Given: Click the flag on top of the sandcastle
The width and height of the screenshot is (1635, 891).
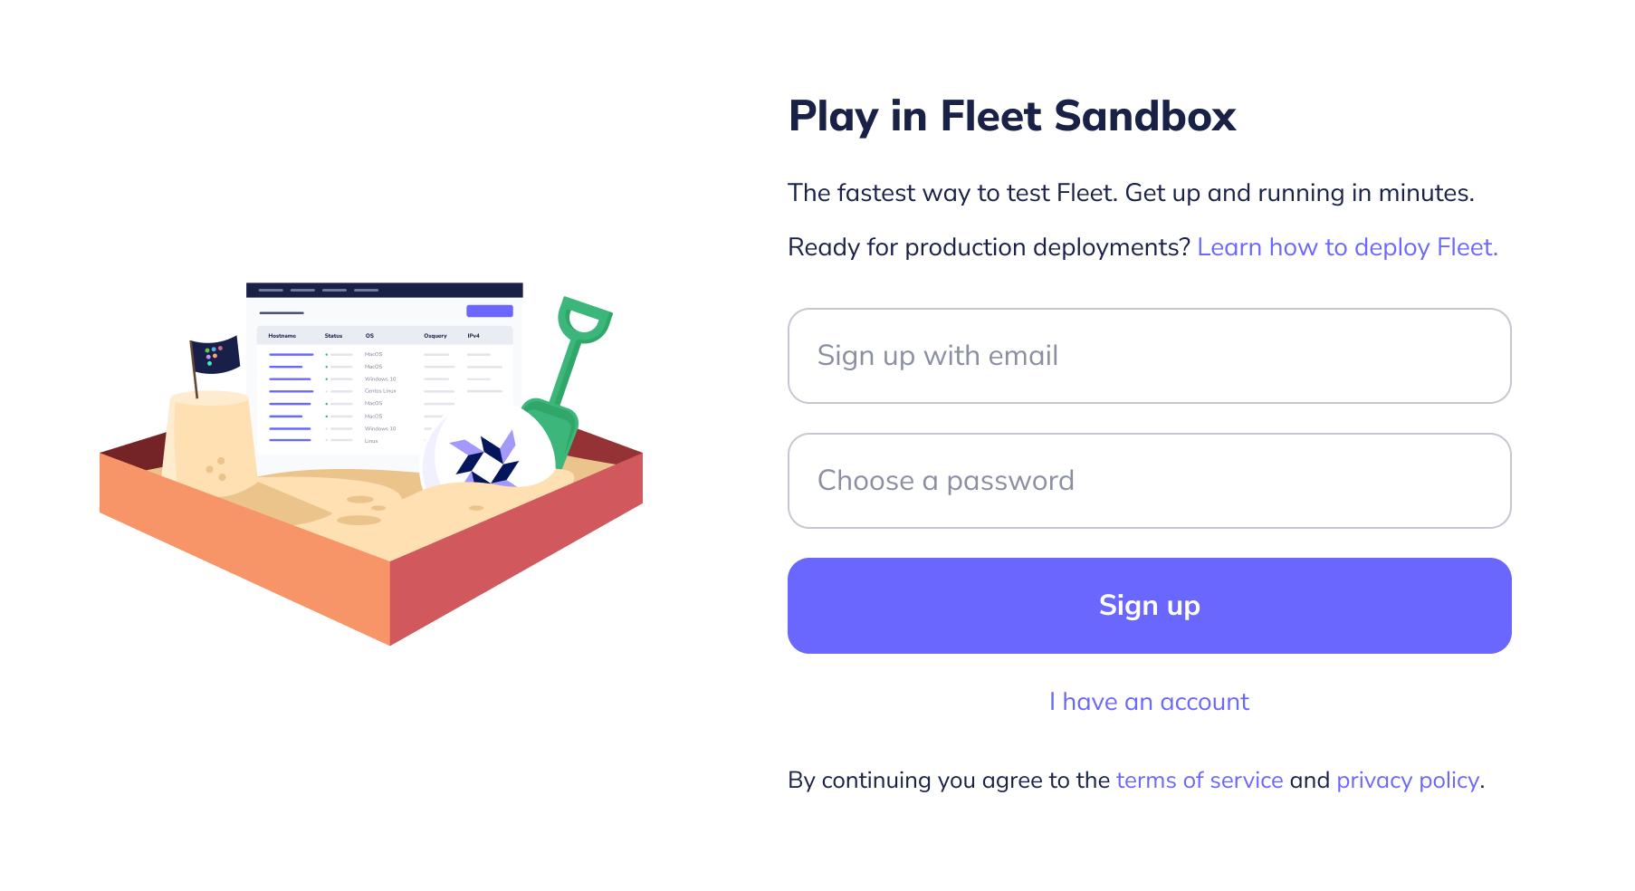Looking at the screenshot, I should pyautogui.click(x=215, y=355).
